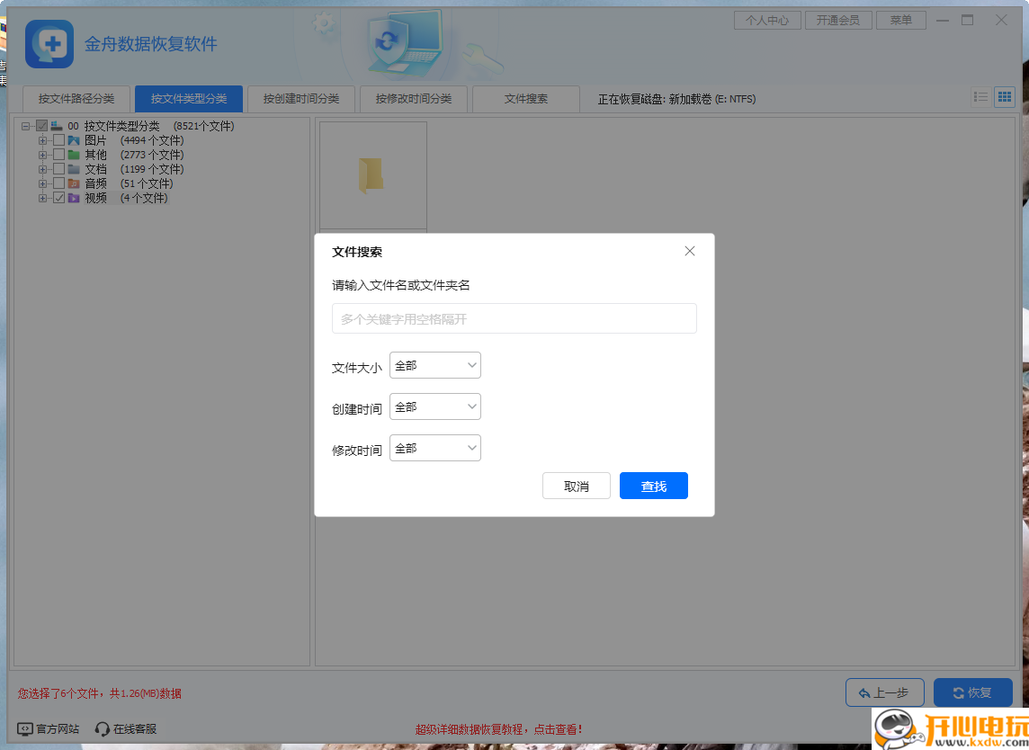
Task: Expand the 其他 tree node
Action: (x=41, y=154)
